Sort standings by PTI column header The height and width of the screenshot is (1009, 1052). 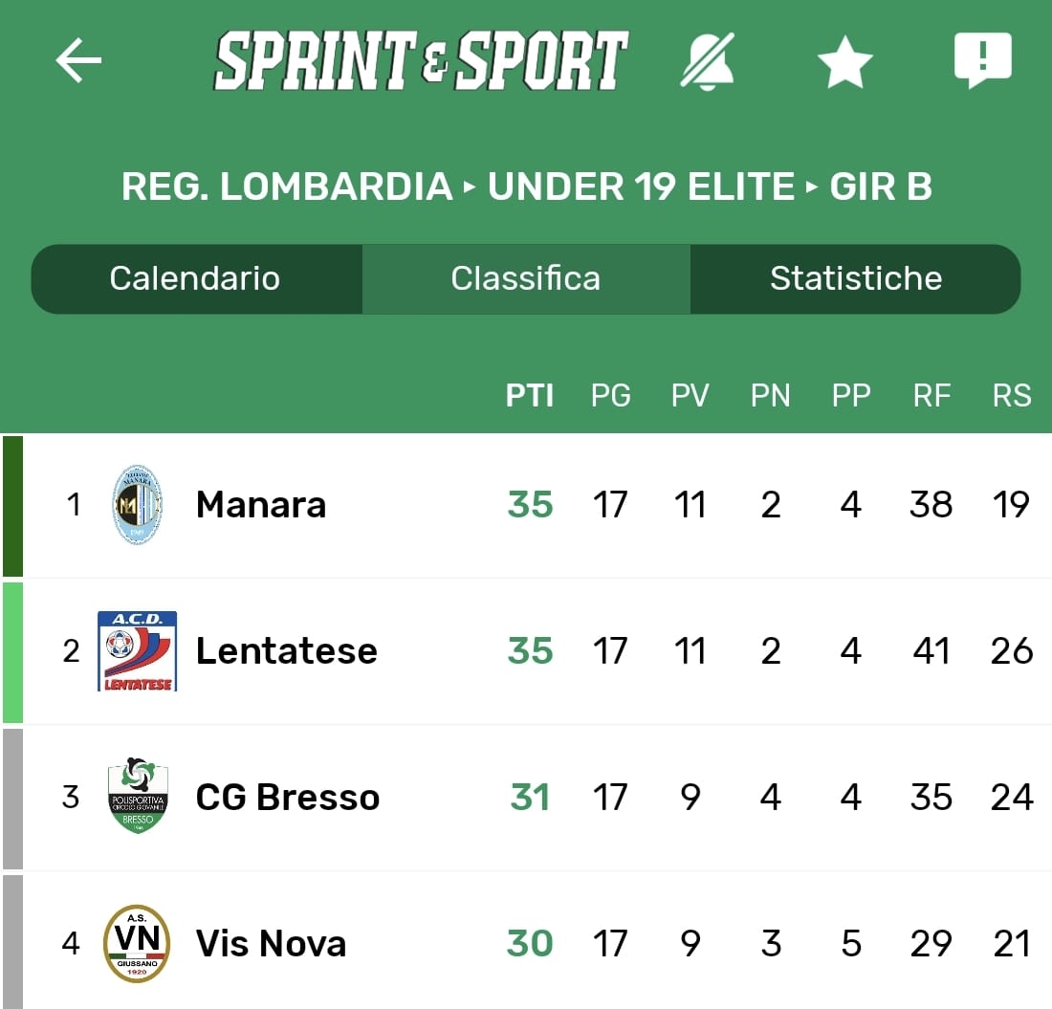[530, 395]
